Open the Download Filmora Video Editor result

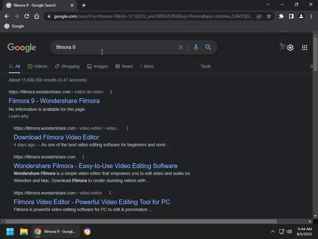(57, 137)
